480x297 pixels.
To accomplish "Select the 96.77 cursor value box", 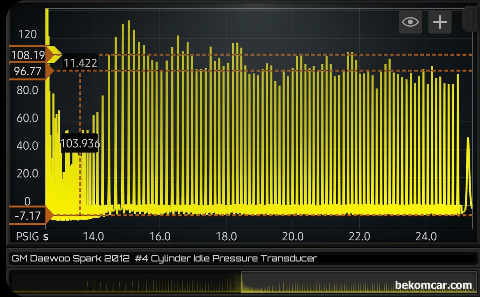I will click(x=28, y=71).
